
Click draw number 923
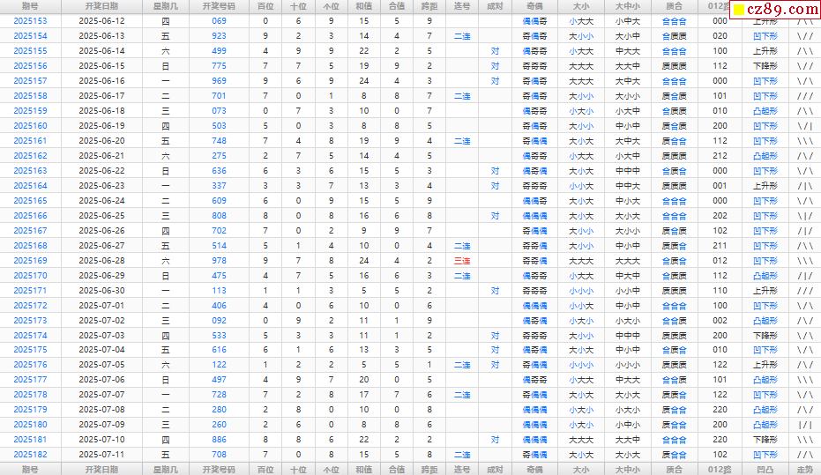219,36
